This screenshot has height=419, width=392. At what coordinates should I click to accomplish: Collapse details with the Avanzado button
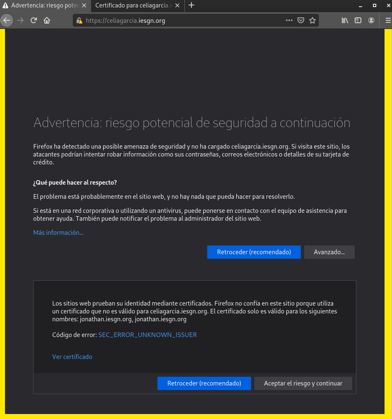click(x=329, y=252)
